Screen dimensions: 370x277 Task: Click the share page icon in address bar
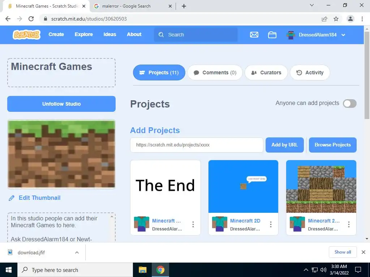[324, 19]
